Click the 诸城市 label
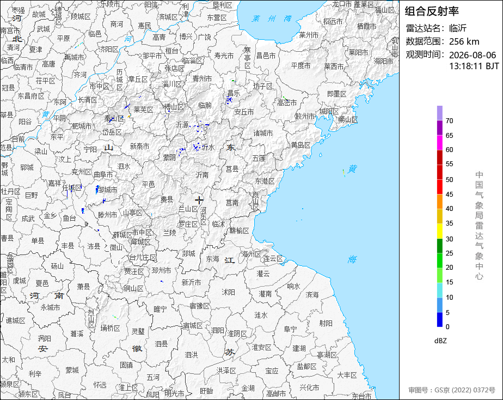This screenshot has height=400, width=503. tap(263, 133)
